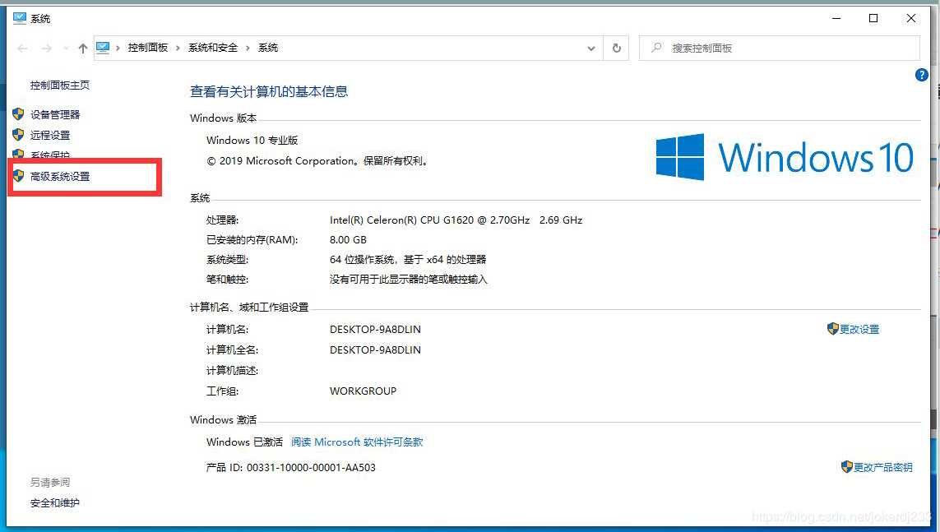Image resolution: width=940 pixels, height=532 pixels.
Task: Click computer name DESKTOP-9A8DLIN value
Action: (x=375, y=330)
